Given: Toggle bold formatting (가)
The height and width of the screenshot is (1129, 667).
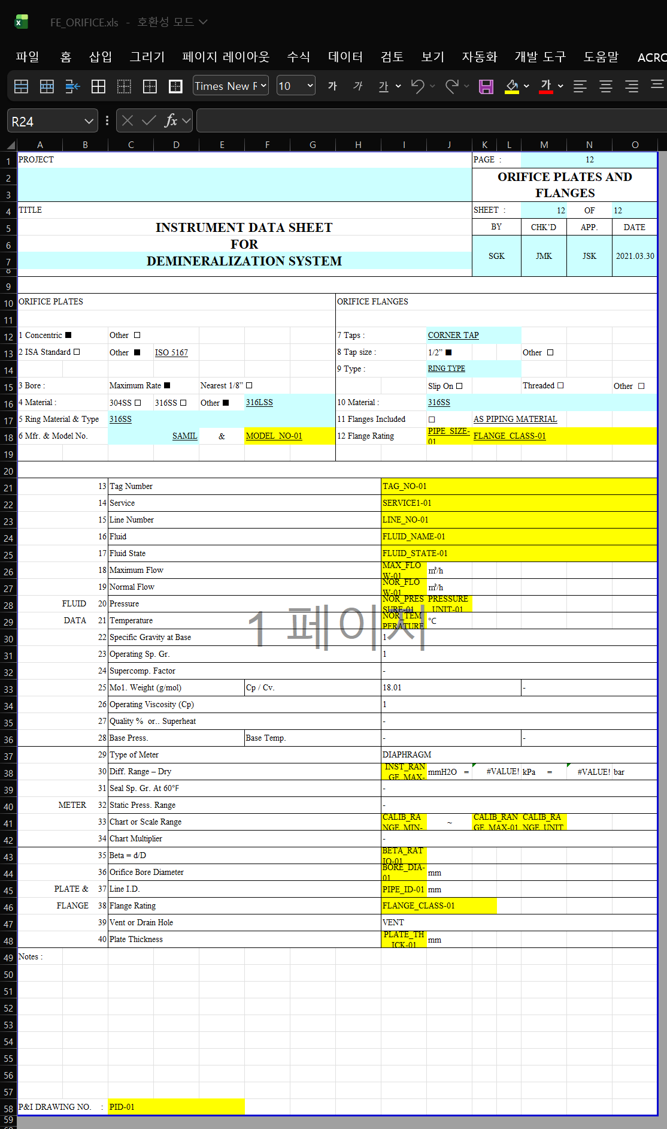Looking at the screenshot, I should coord(332,86).
